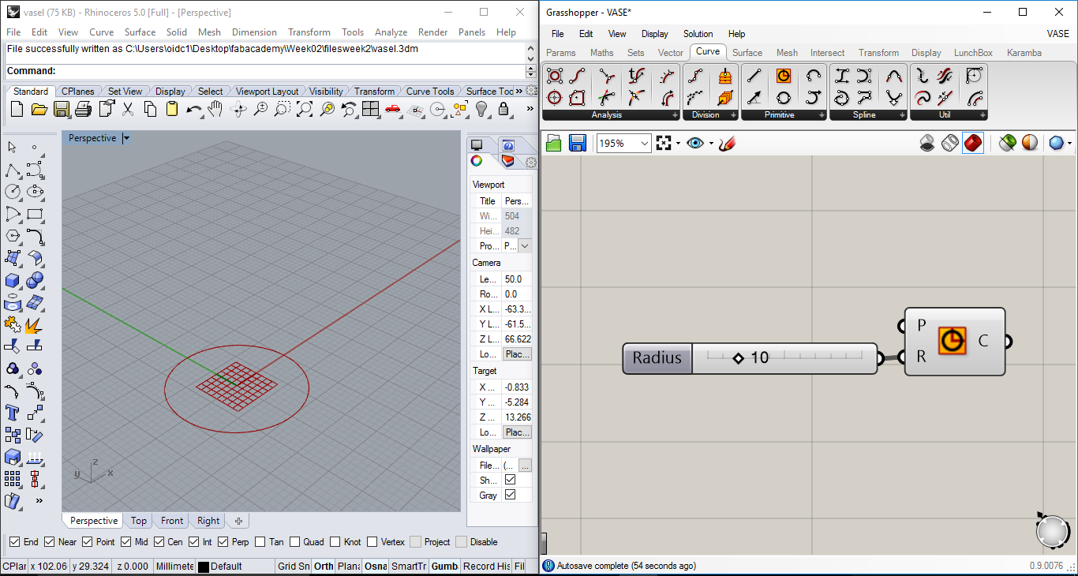Select the Circle tool in Rhino left sidebar
The height and width of the screenshot is (576, 1078).
point(13,192)
